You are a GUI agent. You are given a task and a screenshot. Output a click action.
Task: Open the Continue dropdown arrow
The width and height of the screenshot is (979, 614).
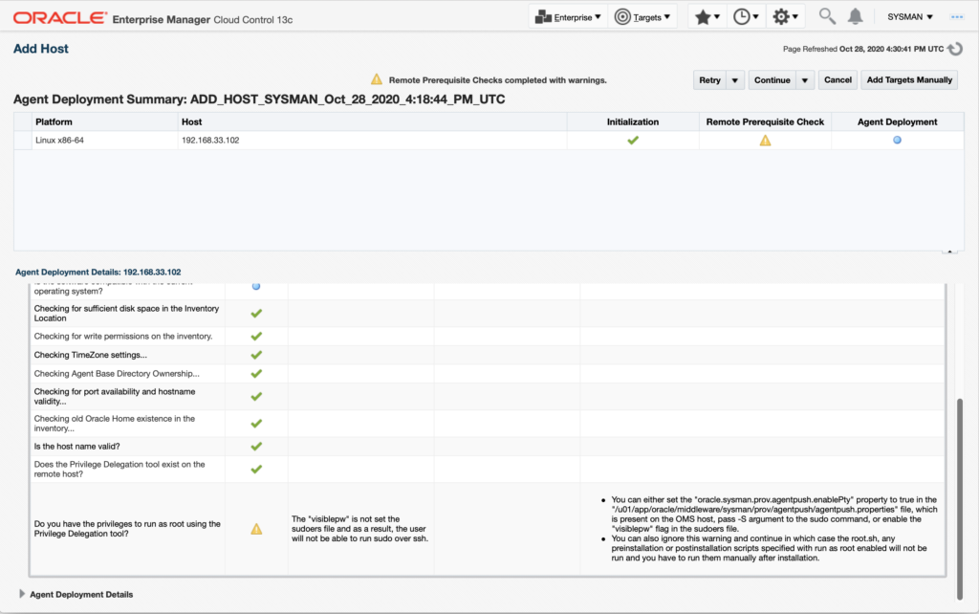pos(805,80)
